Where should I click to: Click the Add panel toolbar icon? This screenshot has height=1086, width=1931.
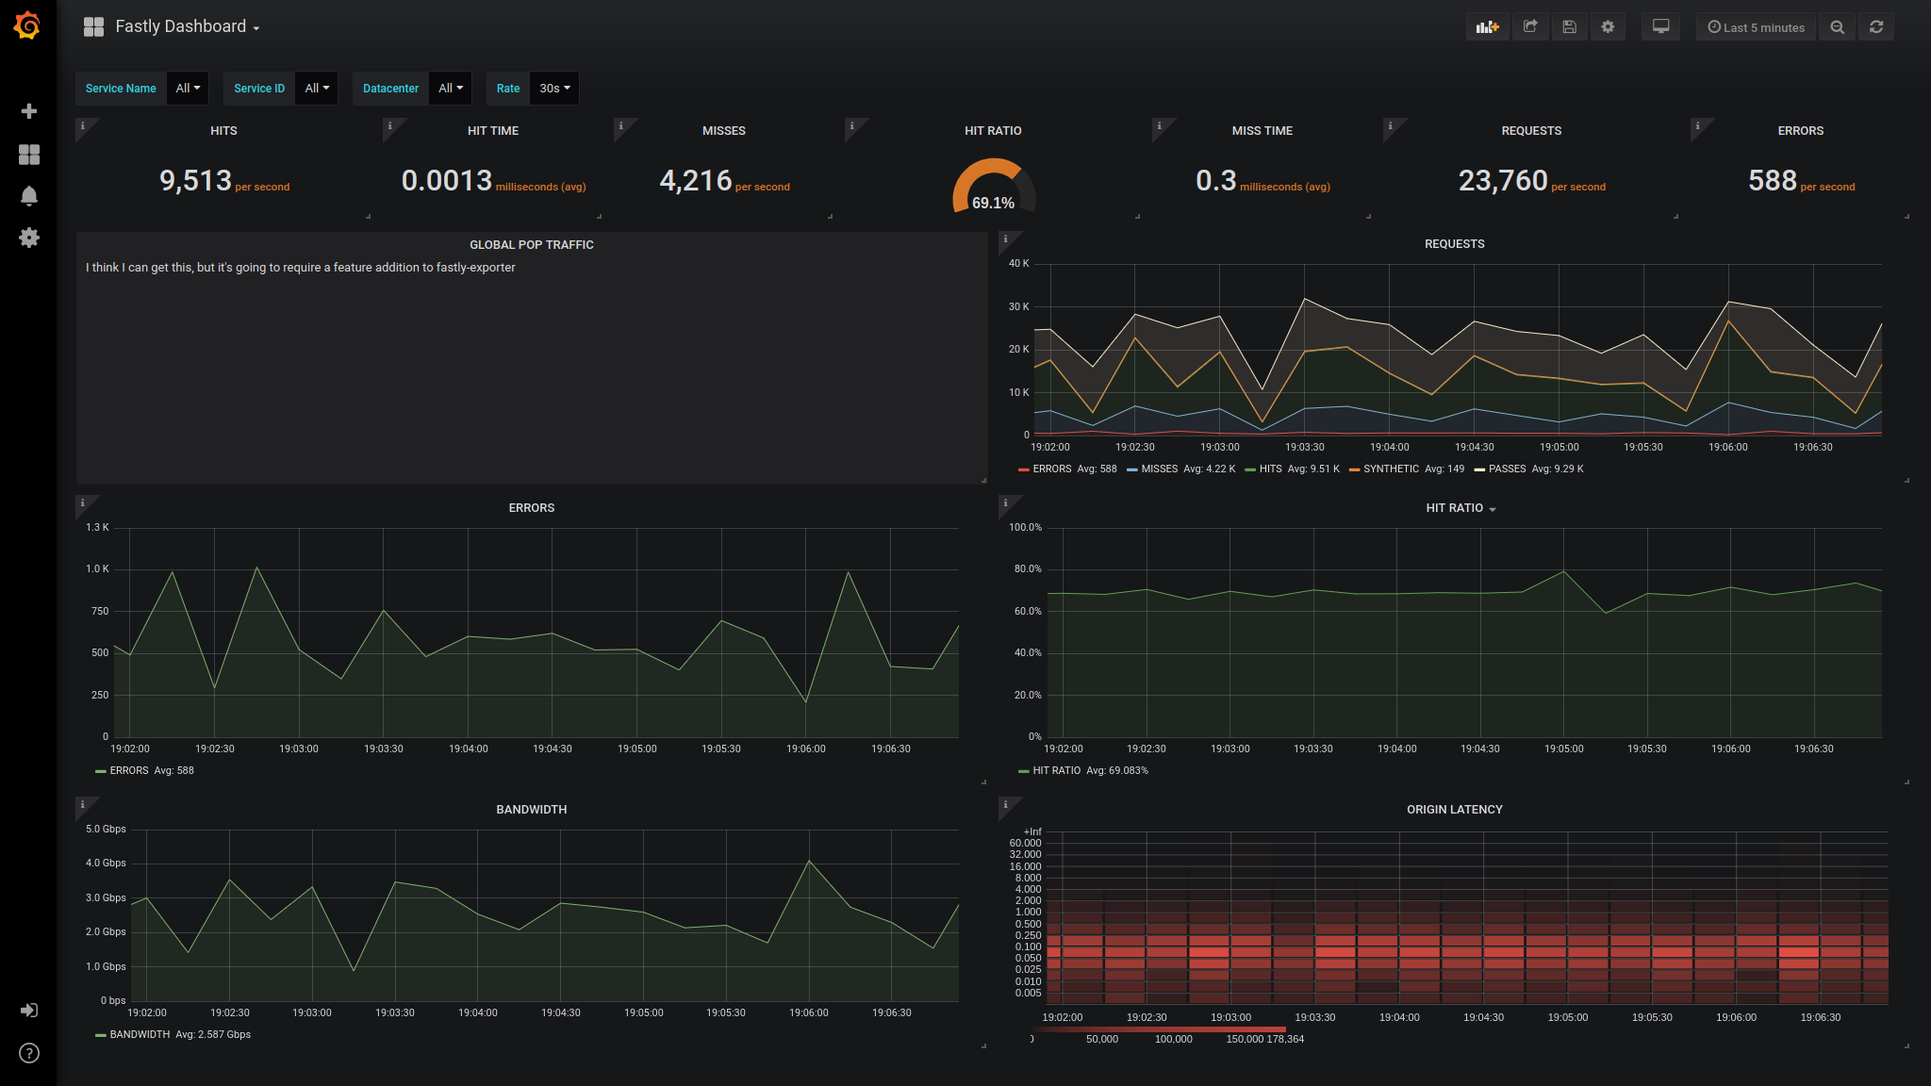point(1487,27)
